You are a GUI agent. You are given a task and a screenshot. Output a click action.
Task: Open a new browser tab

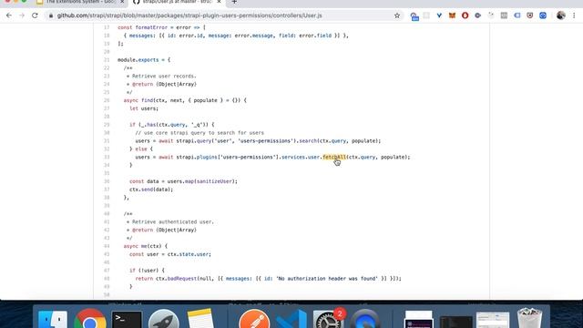point(234,2)
